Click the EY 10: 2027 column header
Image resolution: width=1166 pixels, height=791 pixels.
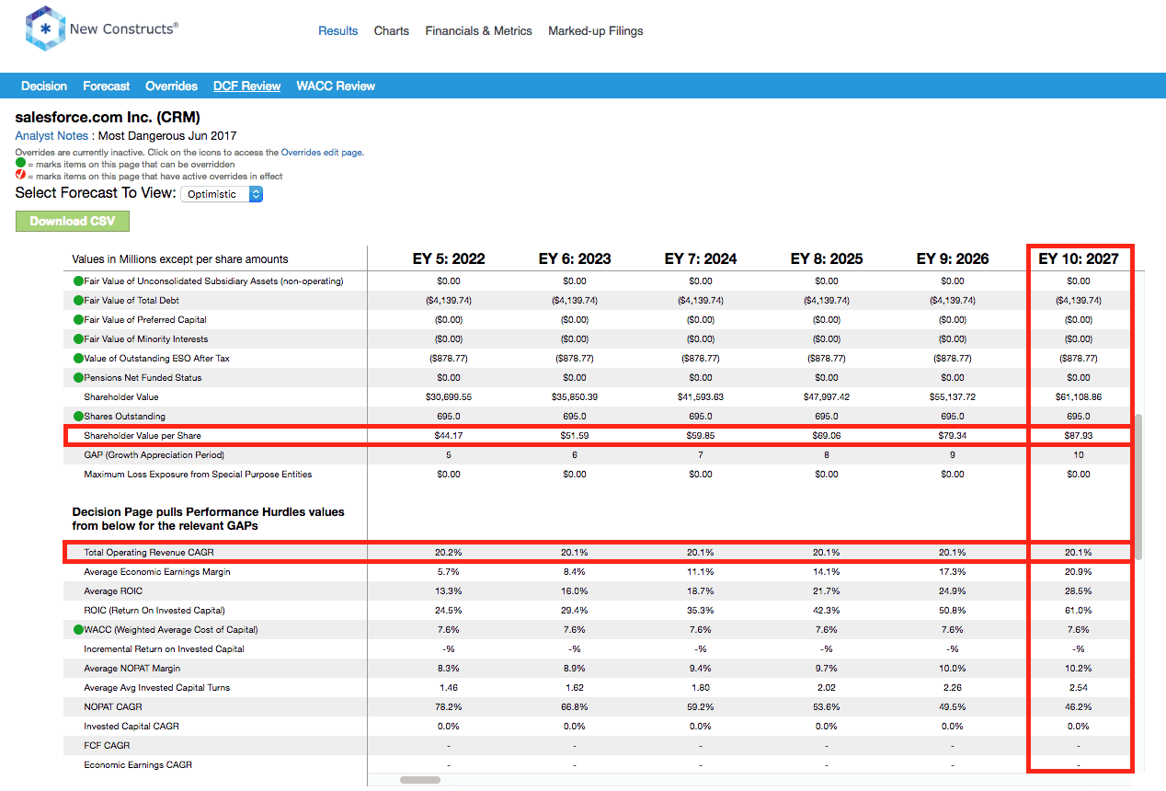(1079, 258)
